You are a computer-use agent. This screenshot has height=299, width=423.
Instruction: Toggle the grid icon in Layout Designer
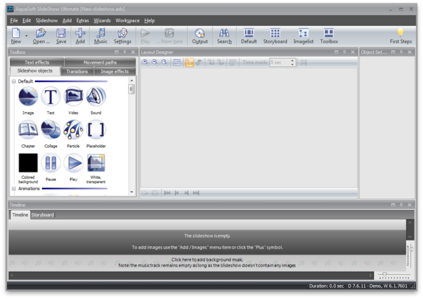tap(177, 62)
